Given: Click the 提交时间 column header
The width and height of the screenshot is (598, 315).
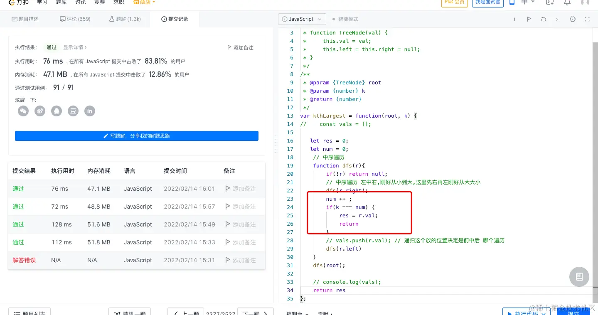Looking at the screenshot, I should [x=175, y=171].
